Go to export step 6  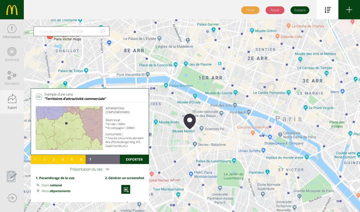(x=81, y=160)
